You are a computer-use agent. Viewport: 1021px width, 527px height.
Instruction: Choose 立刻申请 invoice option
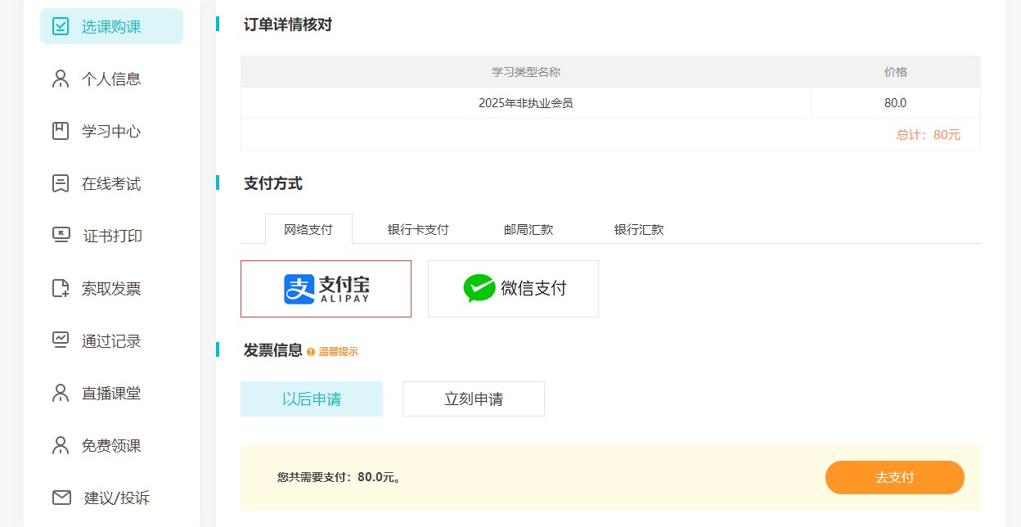click(474, 399)
